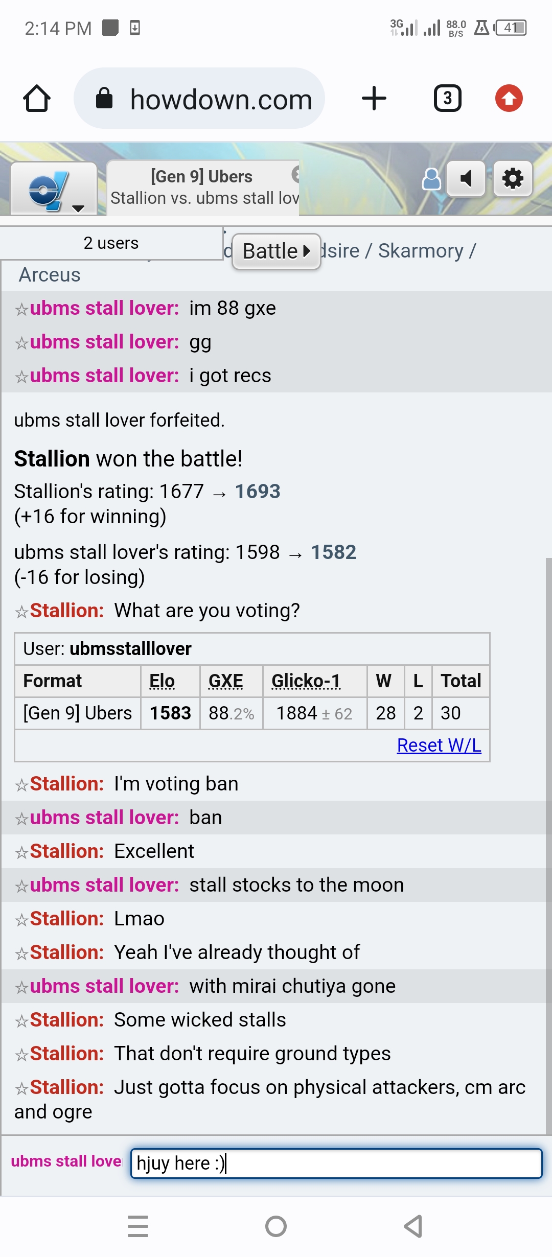552x1257 pixels.
Task: Tap the Android recent apps menu button
Action: [138, 1226]
